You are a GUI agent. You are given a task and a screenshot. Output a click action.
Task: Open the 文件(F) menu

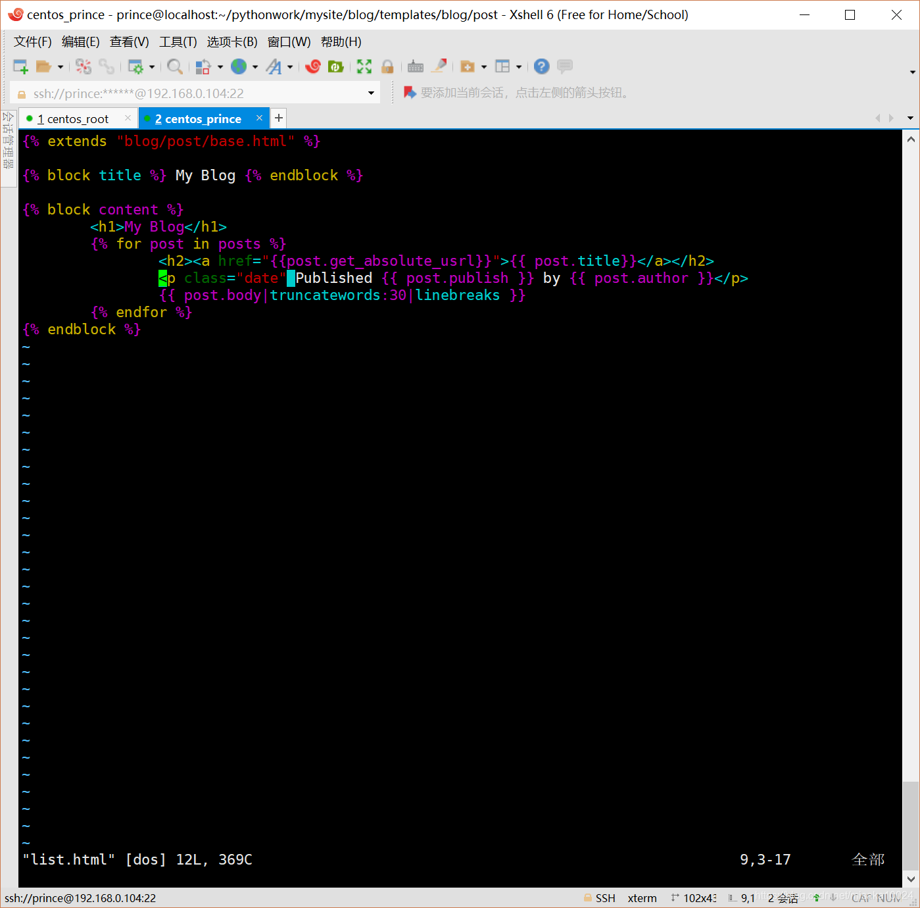(x=33, y=42)
